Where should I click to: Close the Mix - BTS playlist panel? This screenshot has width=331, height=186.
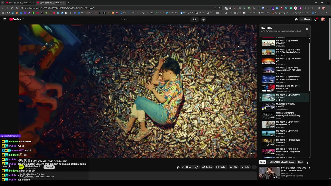click(307, 29)
